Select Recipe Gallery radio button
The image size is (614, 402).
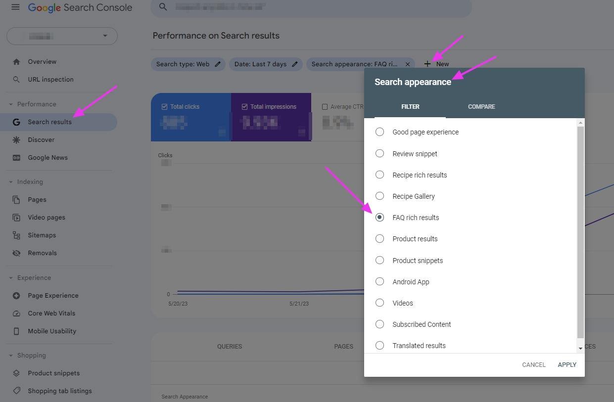(x=379, y=196)
